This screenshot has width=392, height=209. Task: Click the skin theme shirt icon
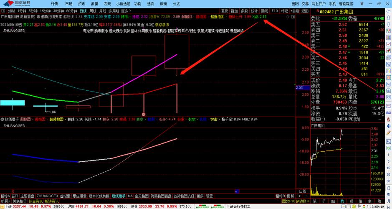(362, 3)
